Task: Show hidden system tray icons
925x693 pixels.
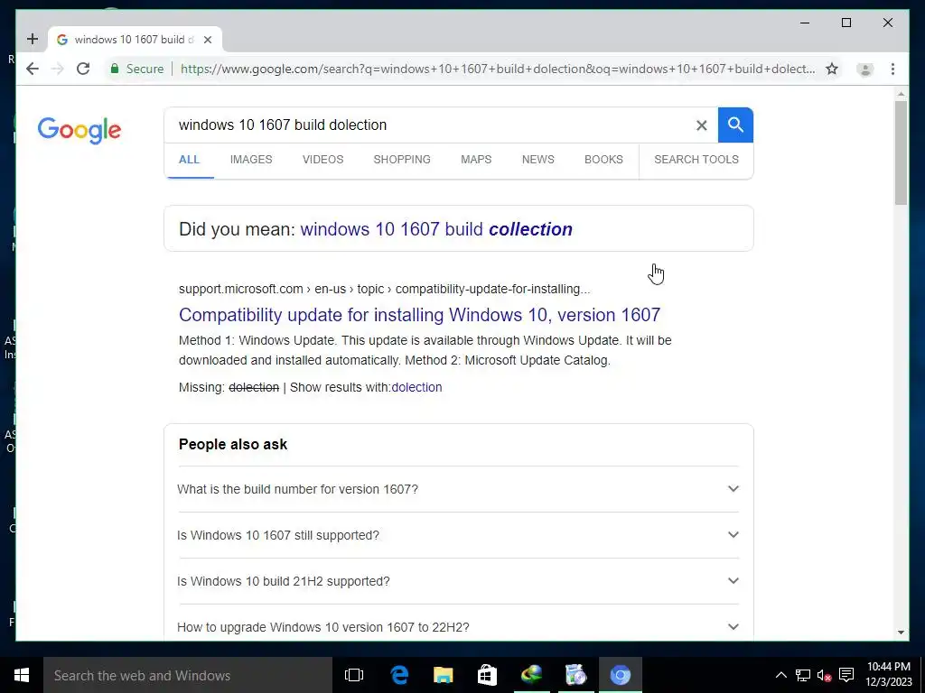Action: coord(780,675)
